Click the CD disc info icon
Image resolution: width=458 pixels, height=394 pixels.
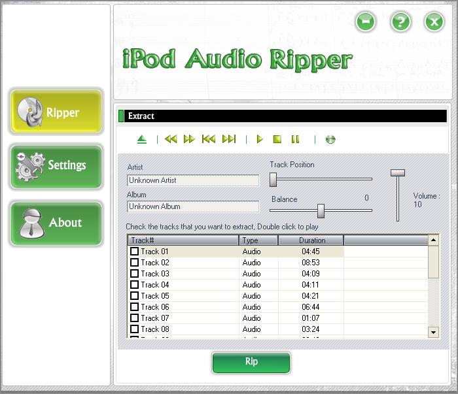click(330, 139)
